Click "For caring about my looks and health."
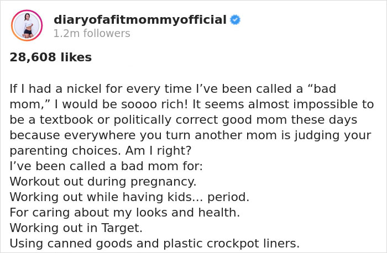Image resolution: width=387 pixels, height=253 pixels. (x=124, y=213)
